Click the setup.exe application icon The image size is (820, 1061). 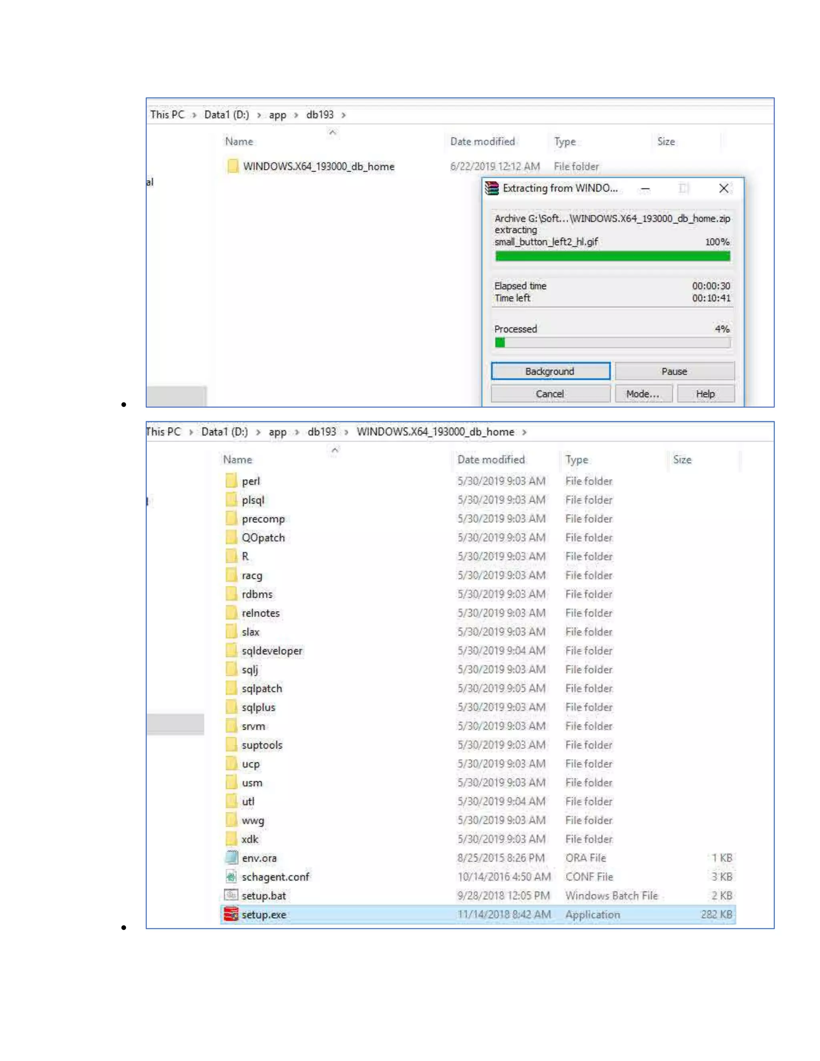coord(231,914)
